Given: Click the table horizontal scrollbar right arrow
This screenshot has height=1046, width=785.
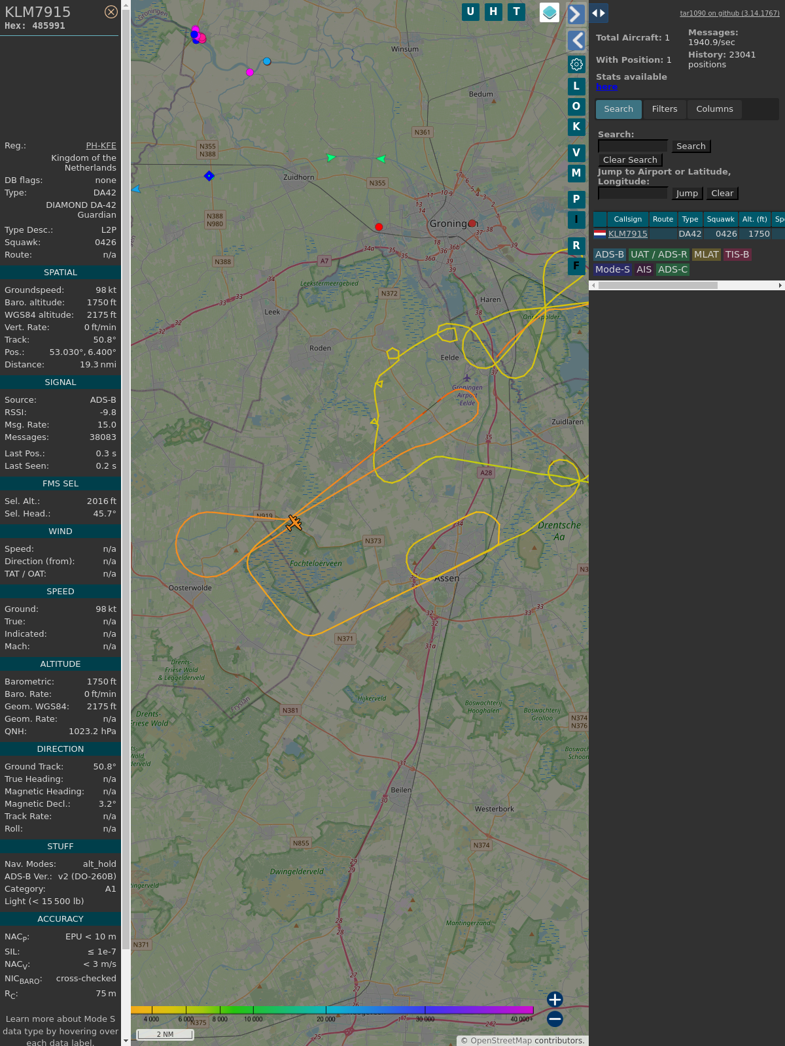Looking at the screenshot, I should [780, 285].
